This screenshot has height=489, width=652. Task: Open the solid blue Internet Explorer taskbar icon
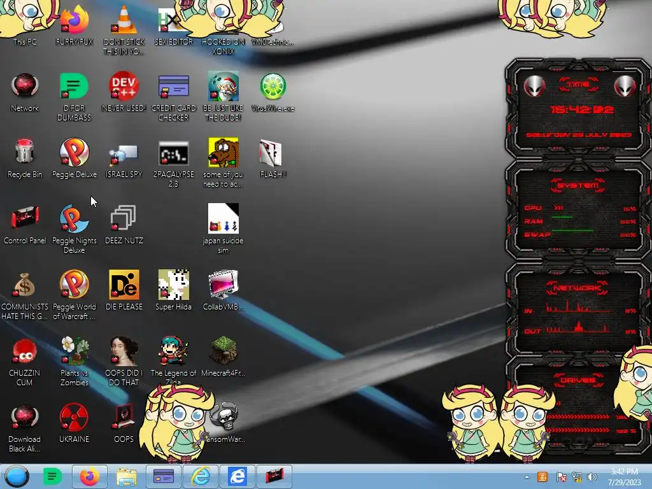pyautogui.click(x=237, y=476)
